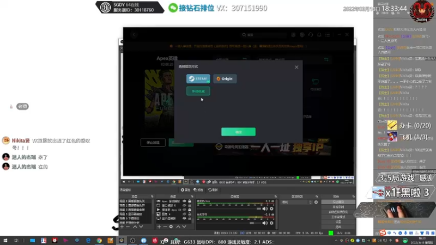Move scene down with arrow icon
This screenshot has width=436, height=245.
click(141, 226)
